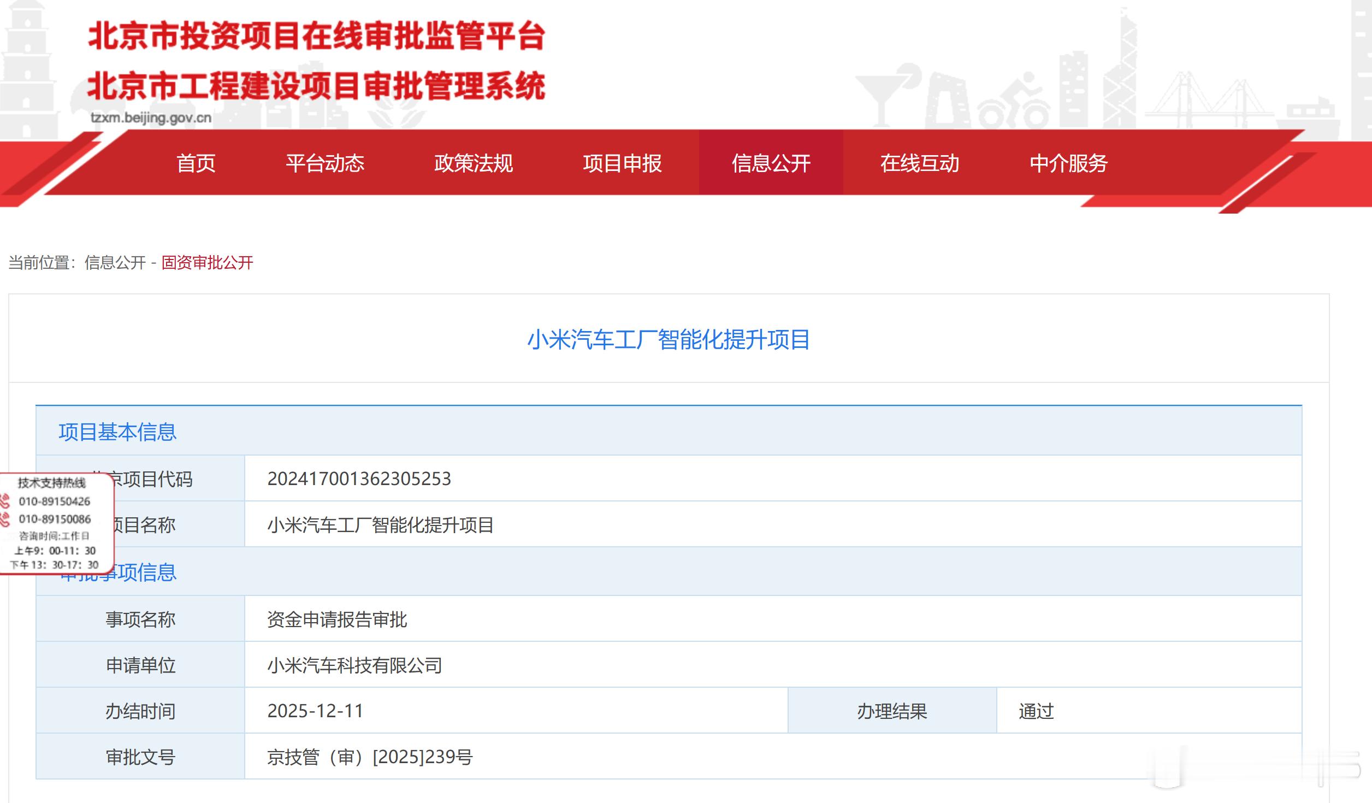Click the blue project title 小米汽车工厂智能化提升项目
Image resolution: width=1372 pixels, height=803 pixels.
tap(668, 340)
